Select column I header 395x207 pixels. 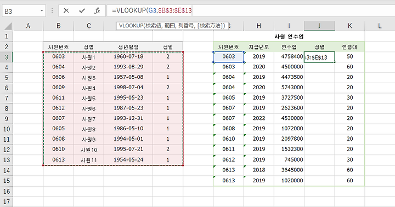pyautogui.click(x=289, y=26)
